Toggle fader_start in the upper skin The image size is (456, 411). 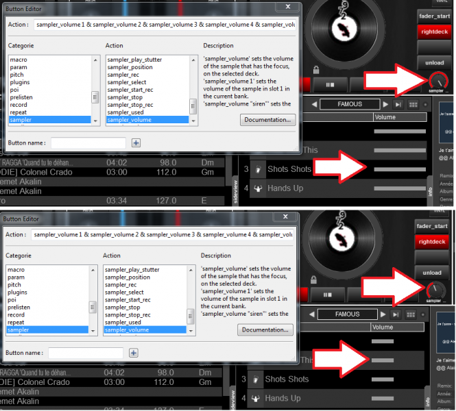[433, 15]
